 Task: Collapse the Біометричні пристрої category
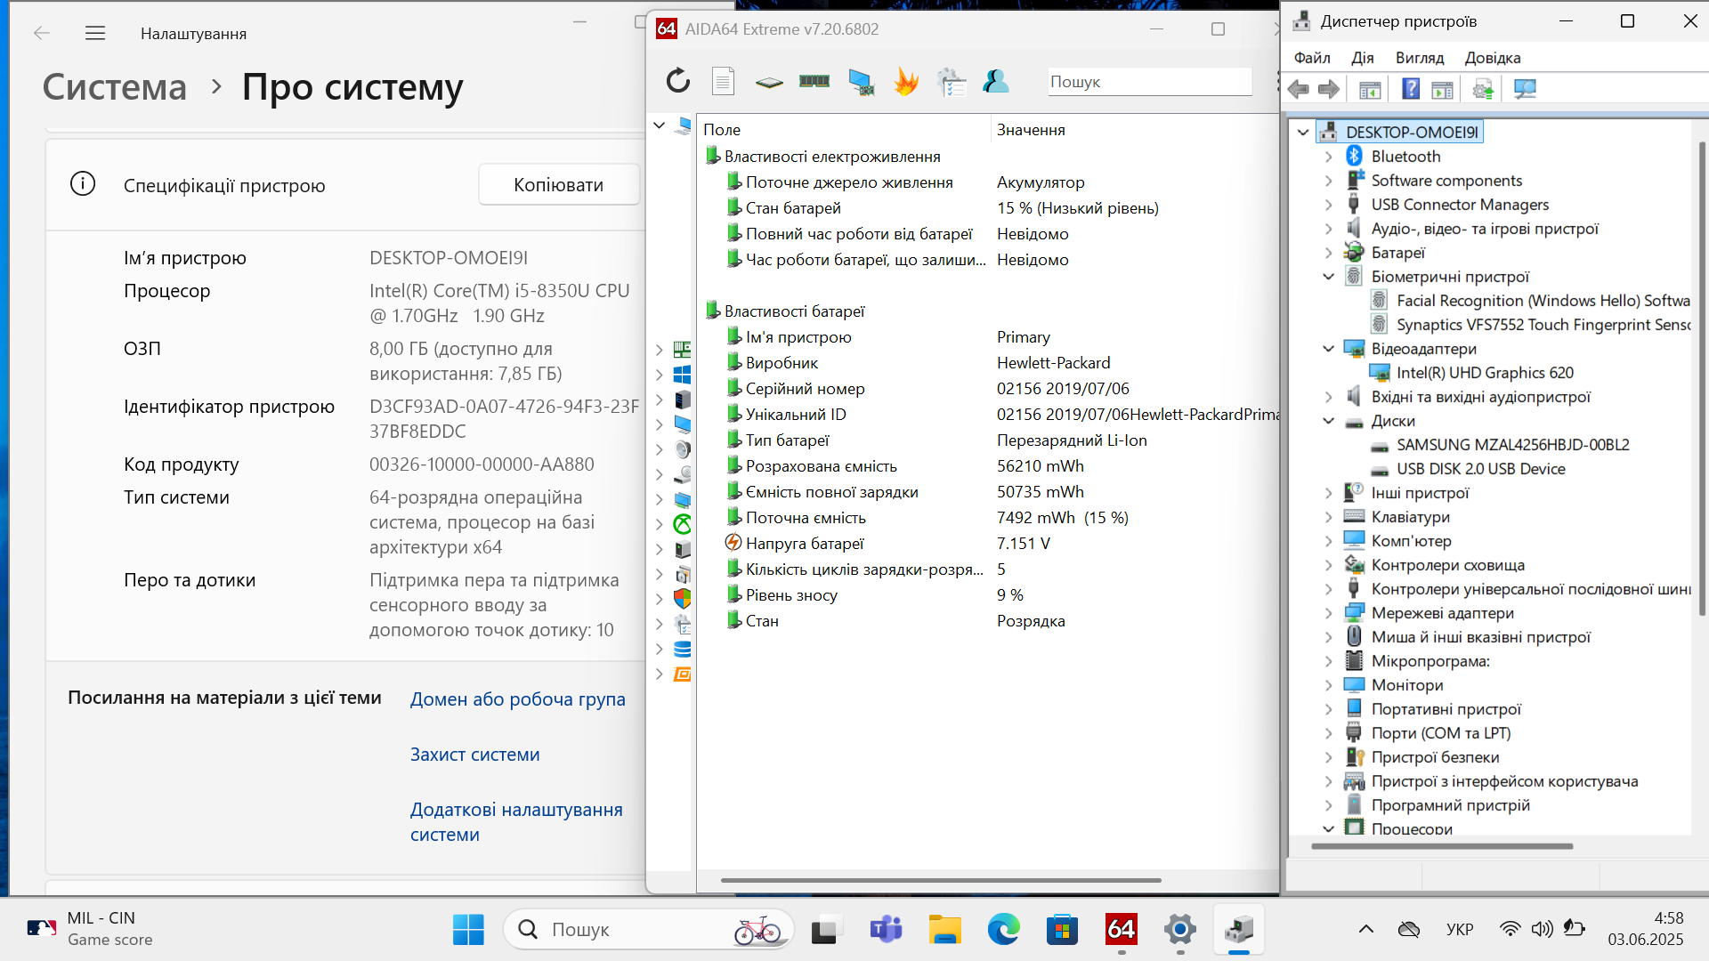1328,277
